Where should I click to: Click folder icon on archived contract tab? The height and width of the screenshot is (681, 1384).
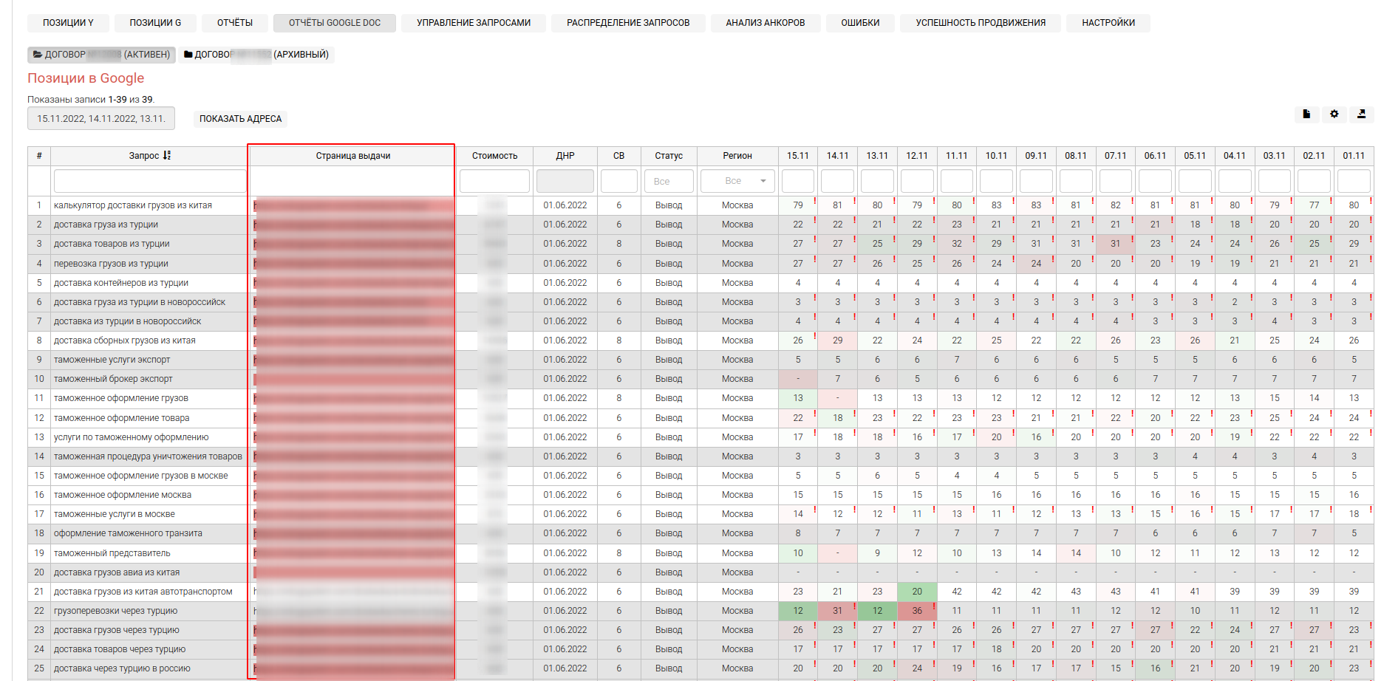coord(188,55)
